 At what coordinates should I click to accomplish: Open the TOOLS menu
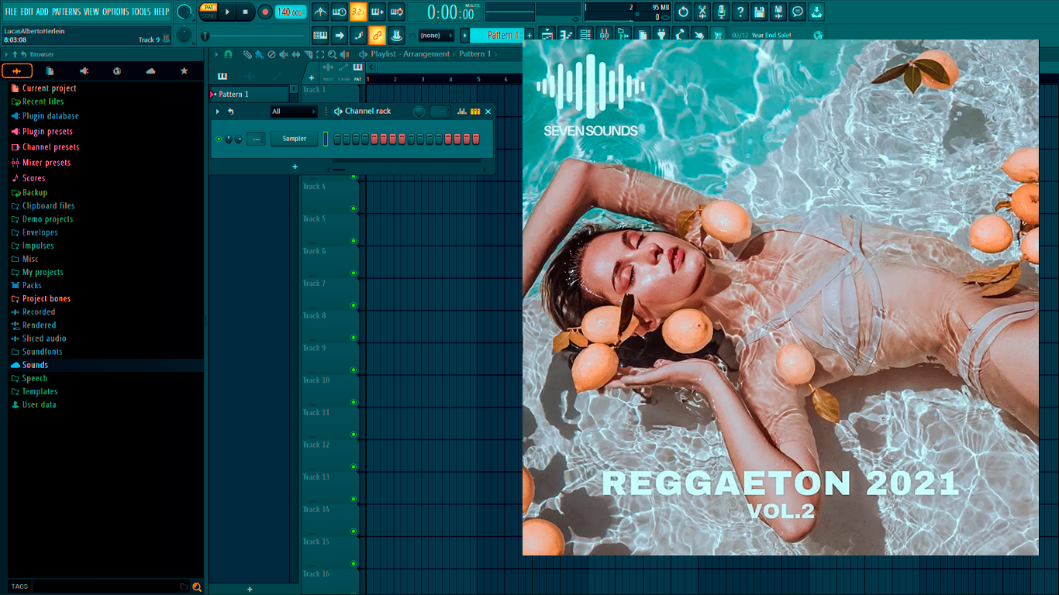click(x=141, y=12)
